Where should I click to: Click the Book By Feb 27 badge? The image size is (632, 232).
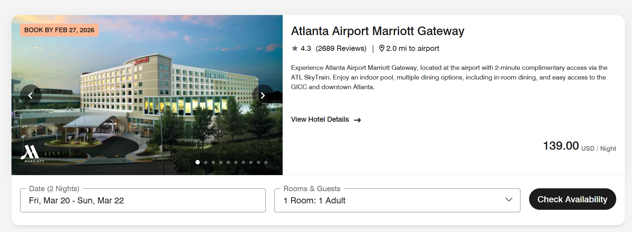[x=59, y=30]
